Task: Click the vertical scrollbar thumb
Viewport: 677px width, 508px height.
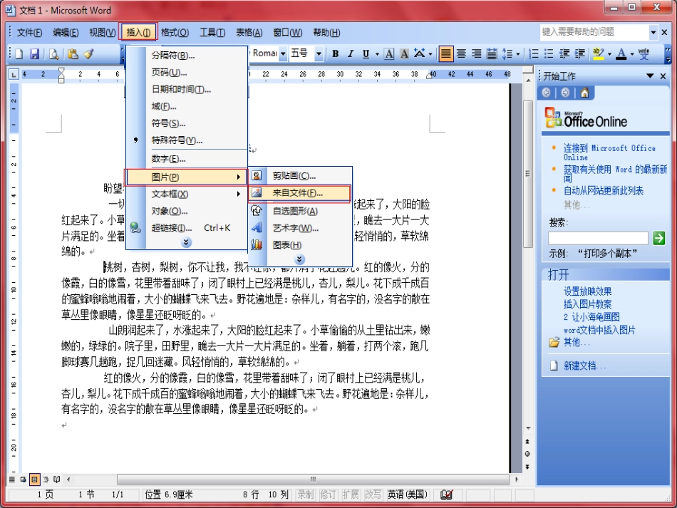Action: (x=527, y=174)
